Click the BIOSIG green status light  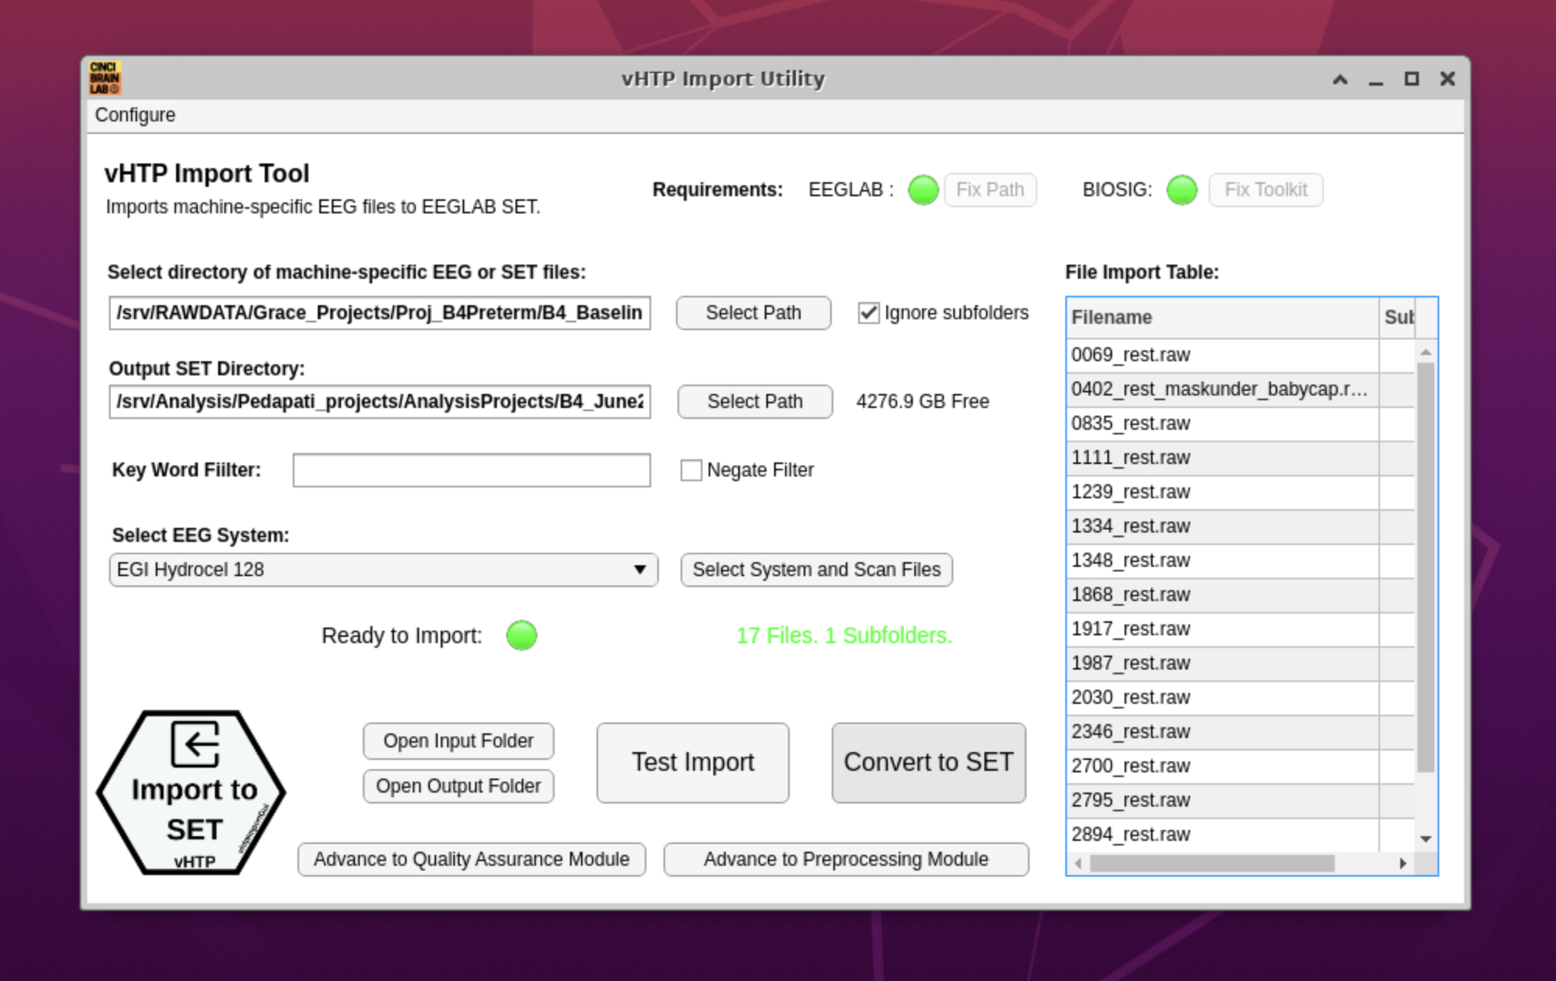tap(1181, 190)
